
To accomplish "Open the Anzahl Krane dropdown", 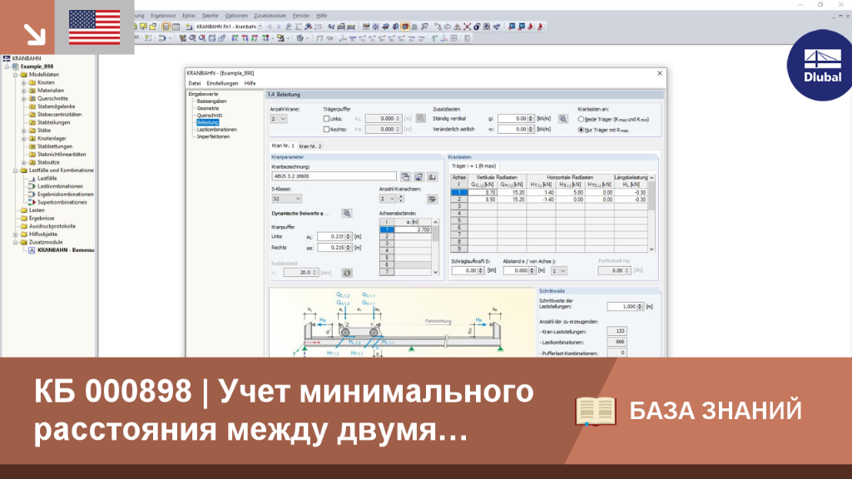I will point(278,119).
